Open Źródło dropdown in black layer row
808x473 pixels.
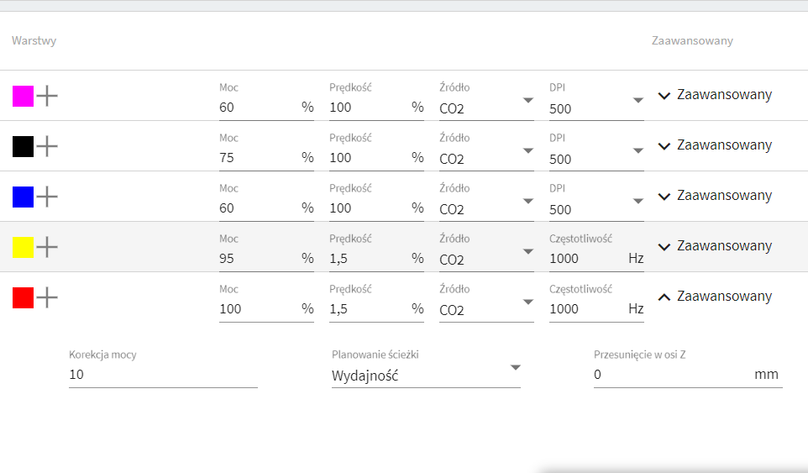point(486,152)
